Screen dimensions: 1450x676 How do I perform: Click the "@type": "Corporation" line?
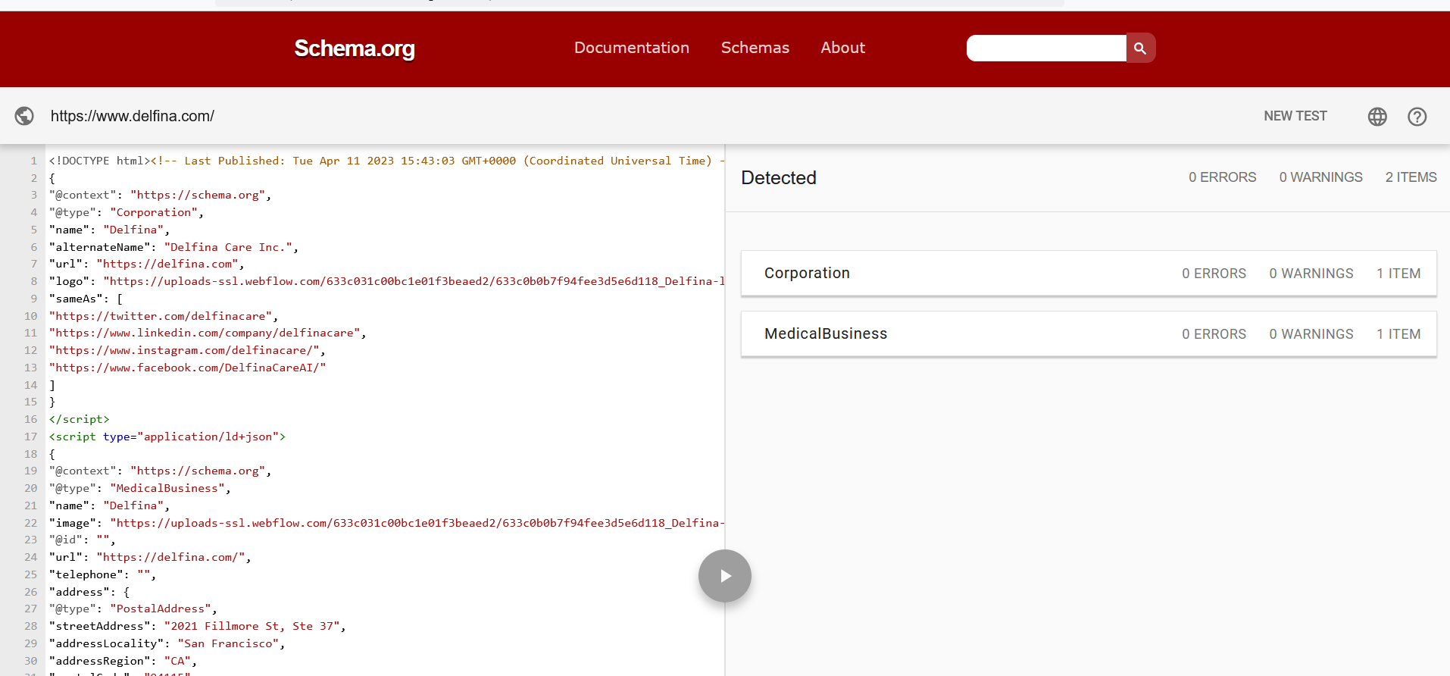click(x=127, y=212)
